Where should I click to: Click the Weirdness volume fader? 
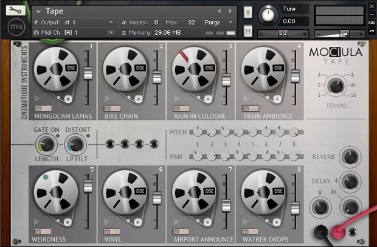pyautogui.click(x=88, y=186)
